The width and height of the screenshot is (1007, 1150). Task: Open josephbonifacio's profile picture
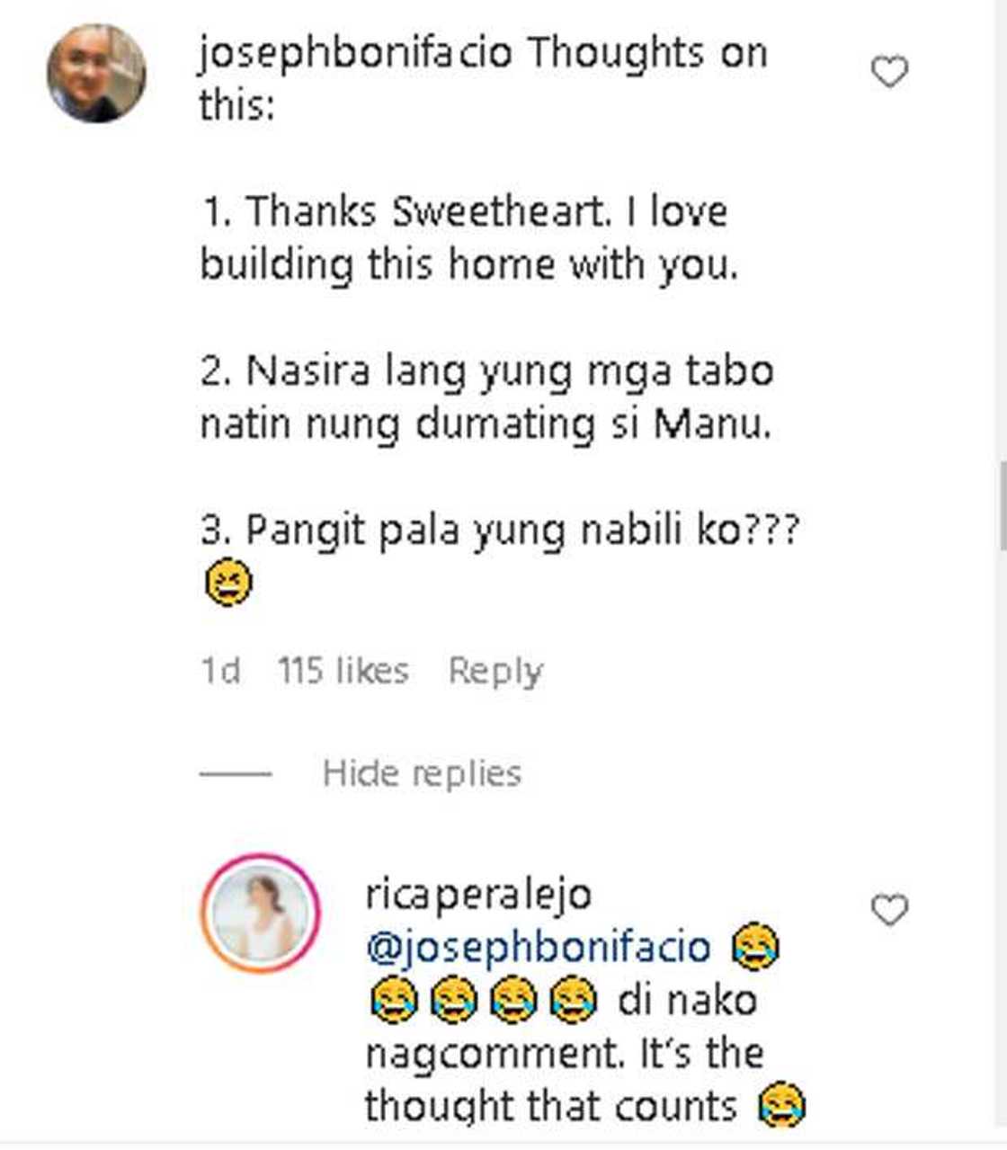tap(96, 73)
